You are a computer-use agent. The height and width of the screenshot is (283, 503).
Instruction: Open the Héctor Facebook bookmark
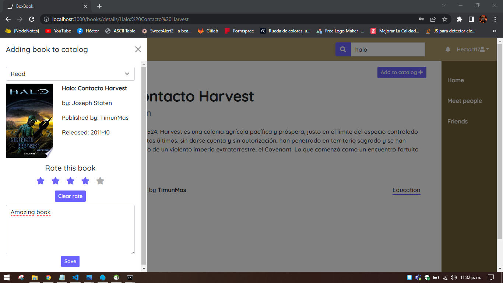click(88, 31)
